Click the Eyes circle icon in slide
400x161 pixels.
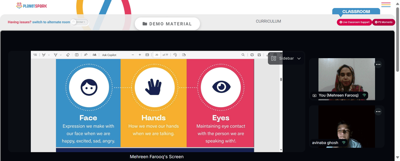point(221,87)
